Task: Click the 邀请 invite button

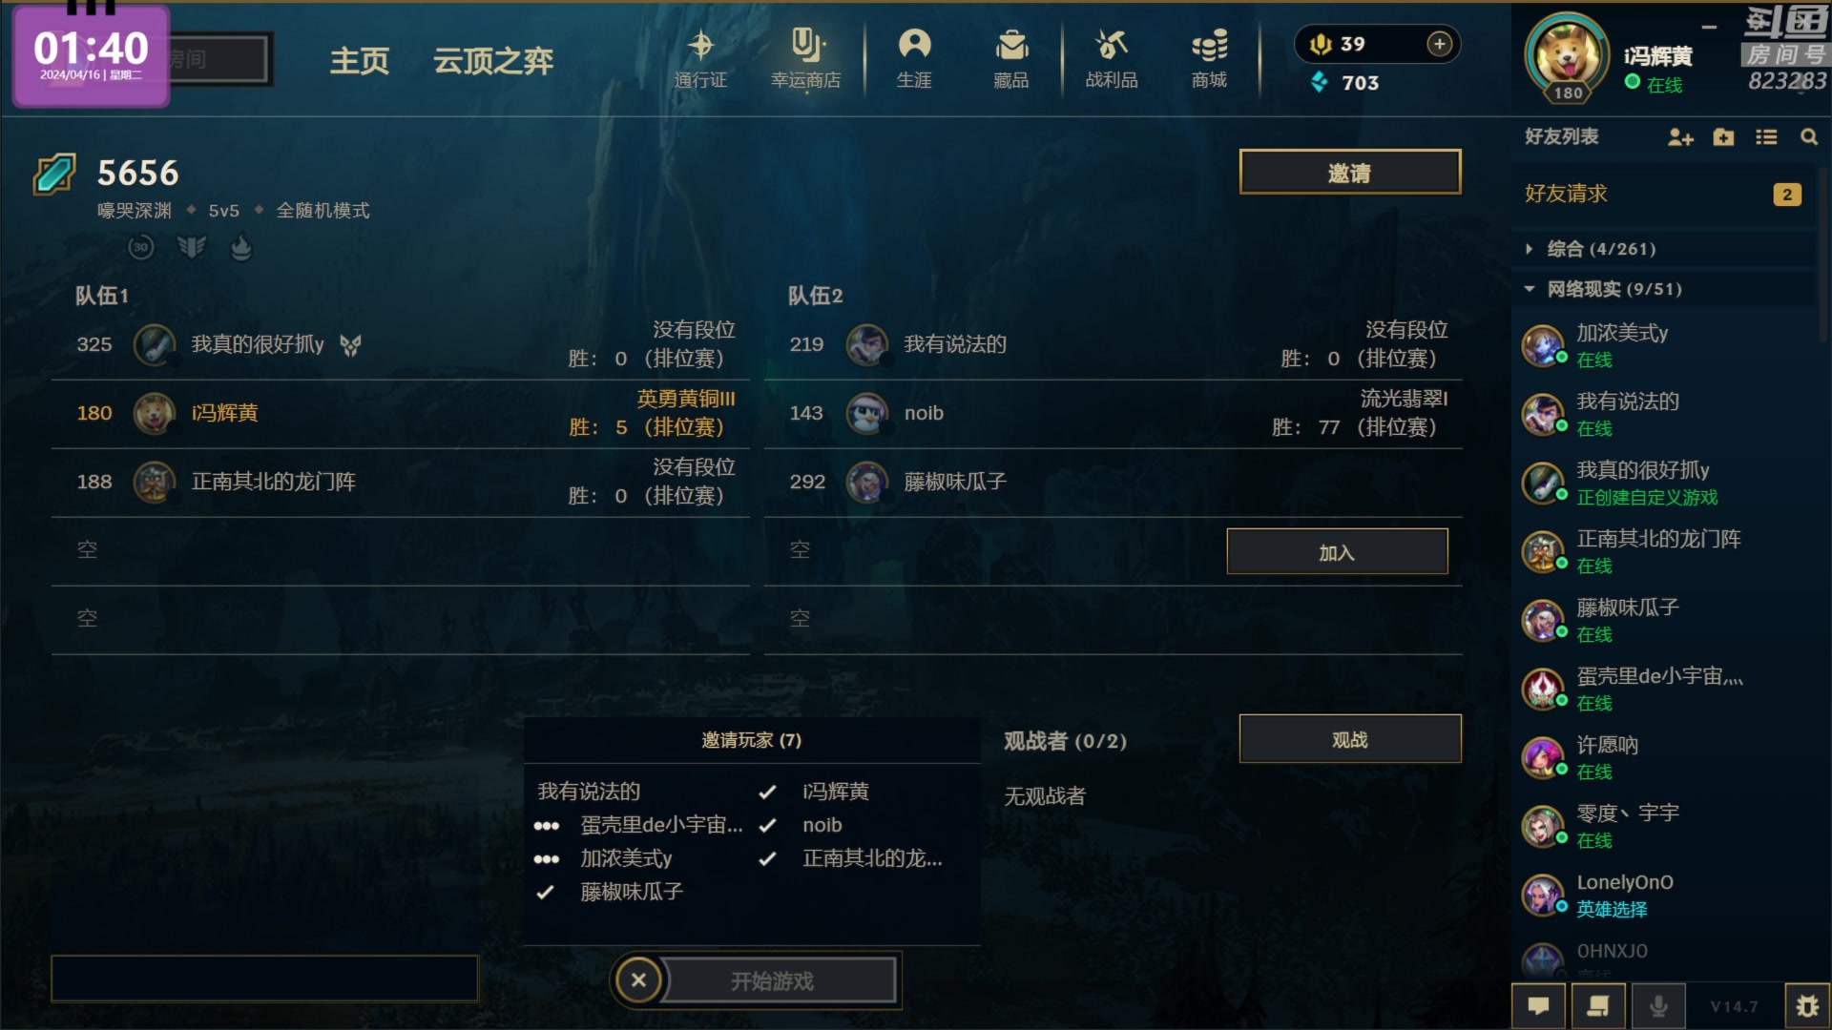Action: coord(1350,172)
